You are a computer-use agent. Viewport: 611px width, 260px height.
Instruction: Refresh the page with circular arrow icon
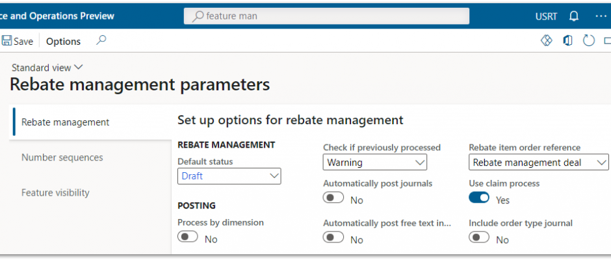[588, 40]
